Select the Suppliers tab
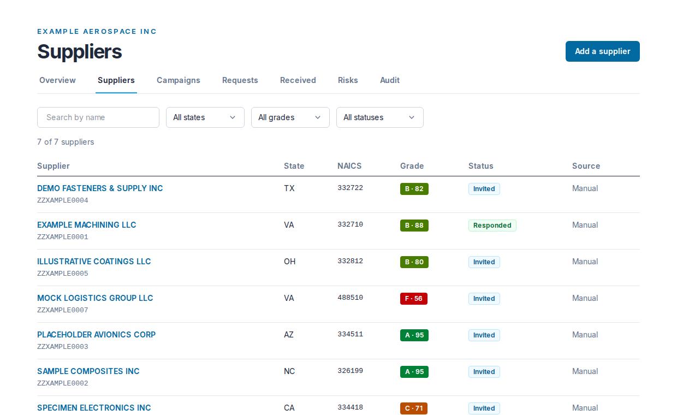 click(x=116, y=80)
